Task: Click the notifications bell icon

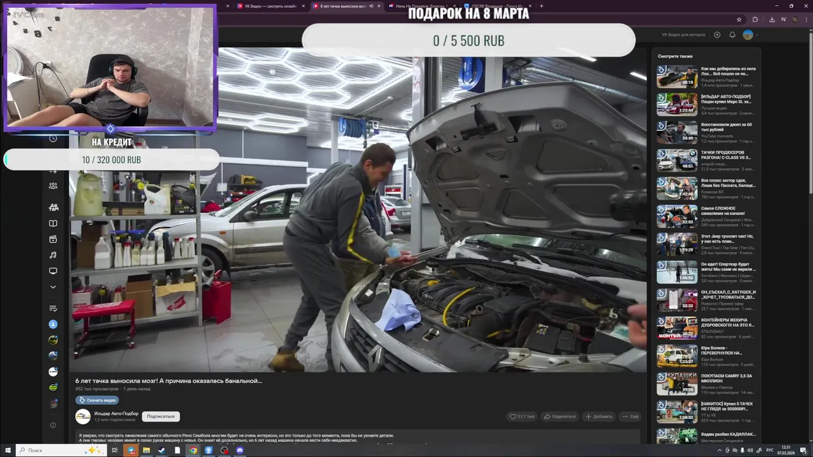Action: tap(732, 35)
